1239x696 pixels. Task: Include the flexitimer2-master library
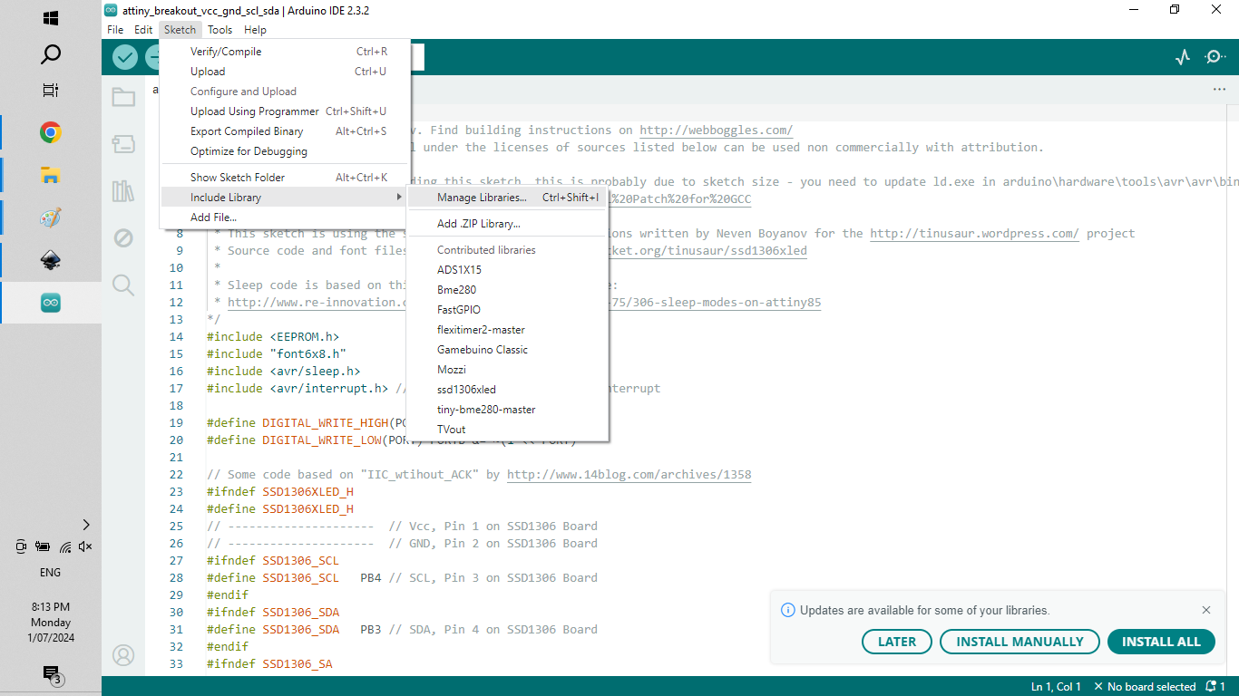507,330
